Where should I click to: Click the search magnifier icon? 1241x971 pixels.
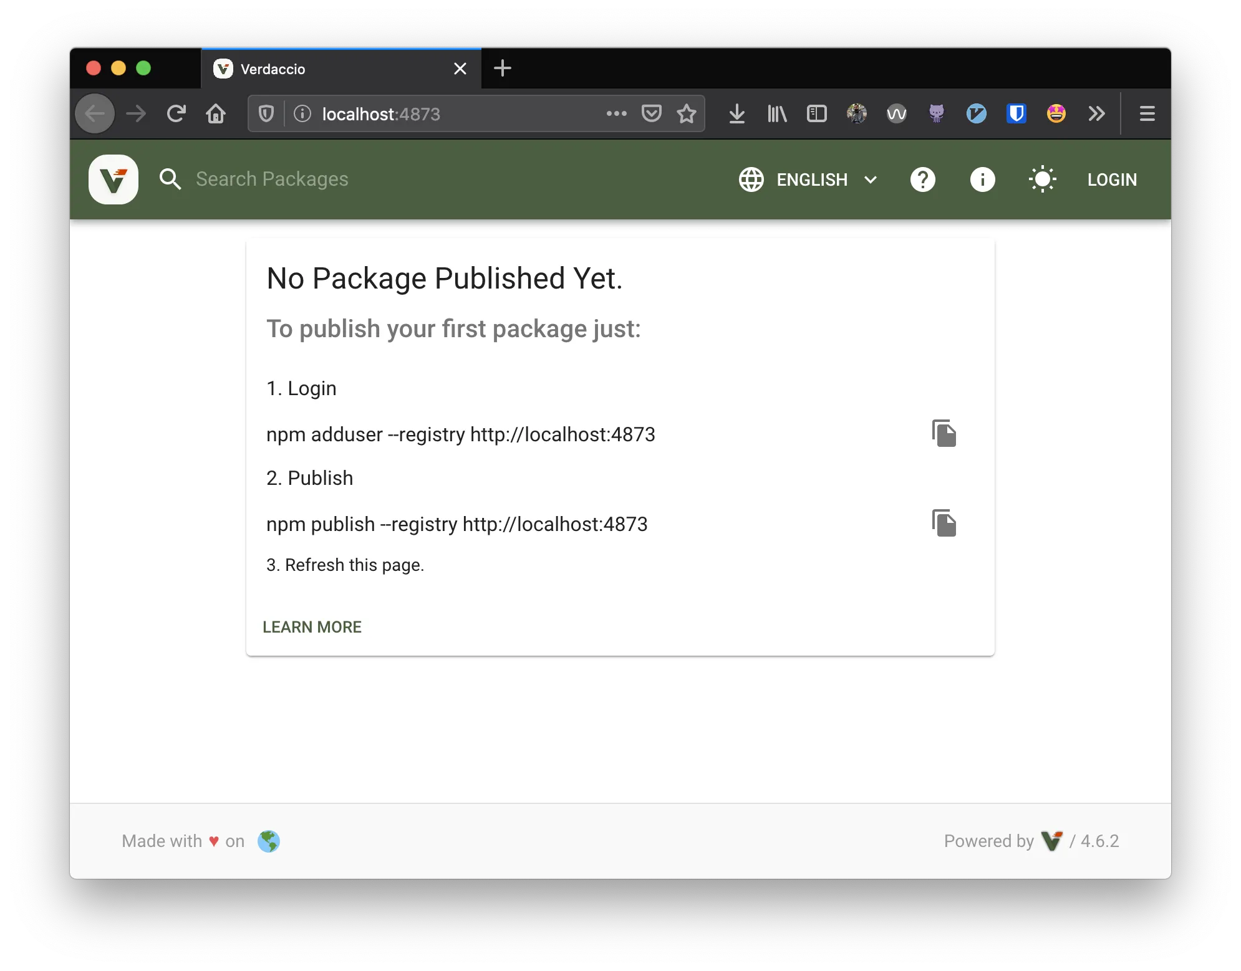coord(170,179)
